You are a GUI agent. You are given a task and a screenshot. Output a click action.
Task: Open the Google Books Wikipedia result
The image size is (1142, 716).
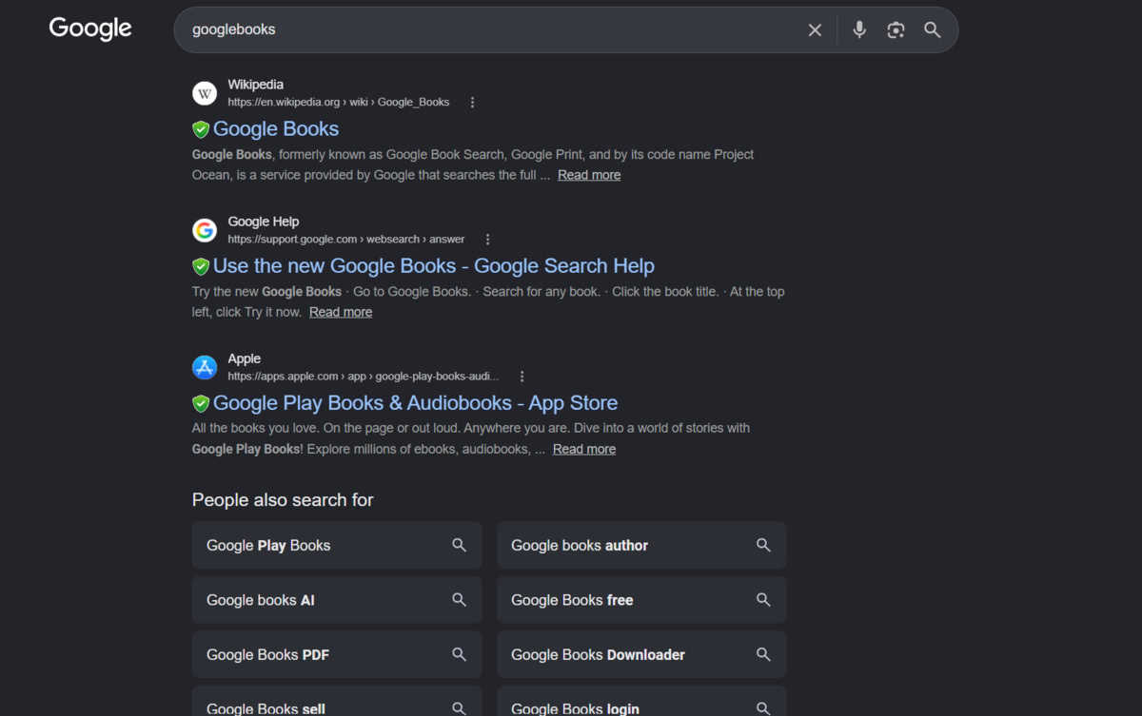(276, 128)
